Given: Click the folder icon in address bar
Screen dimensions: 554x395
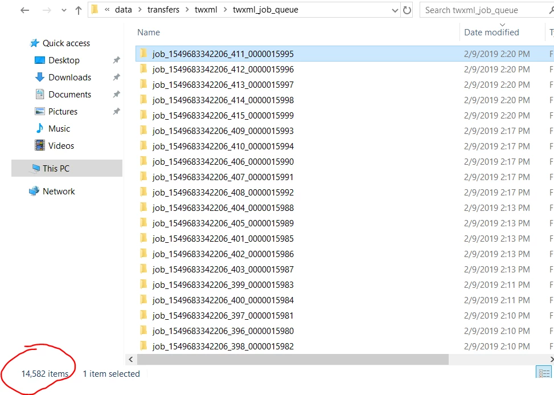Looking at the screenshot, I should point(95,10).
